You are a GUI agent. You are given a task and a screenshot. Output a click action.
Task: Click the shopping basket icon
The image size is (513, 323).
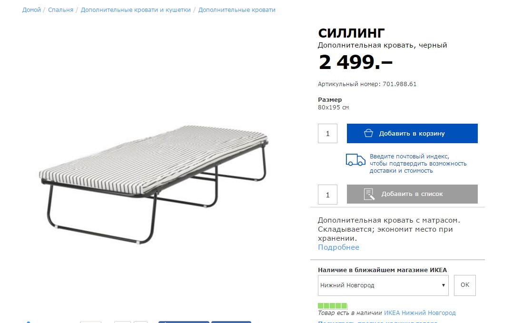pyautogui.click(x=368, y=133)
